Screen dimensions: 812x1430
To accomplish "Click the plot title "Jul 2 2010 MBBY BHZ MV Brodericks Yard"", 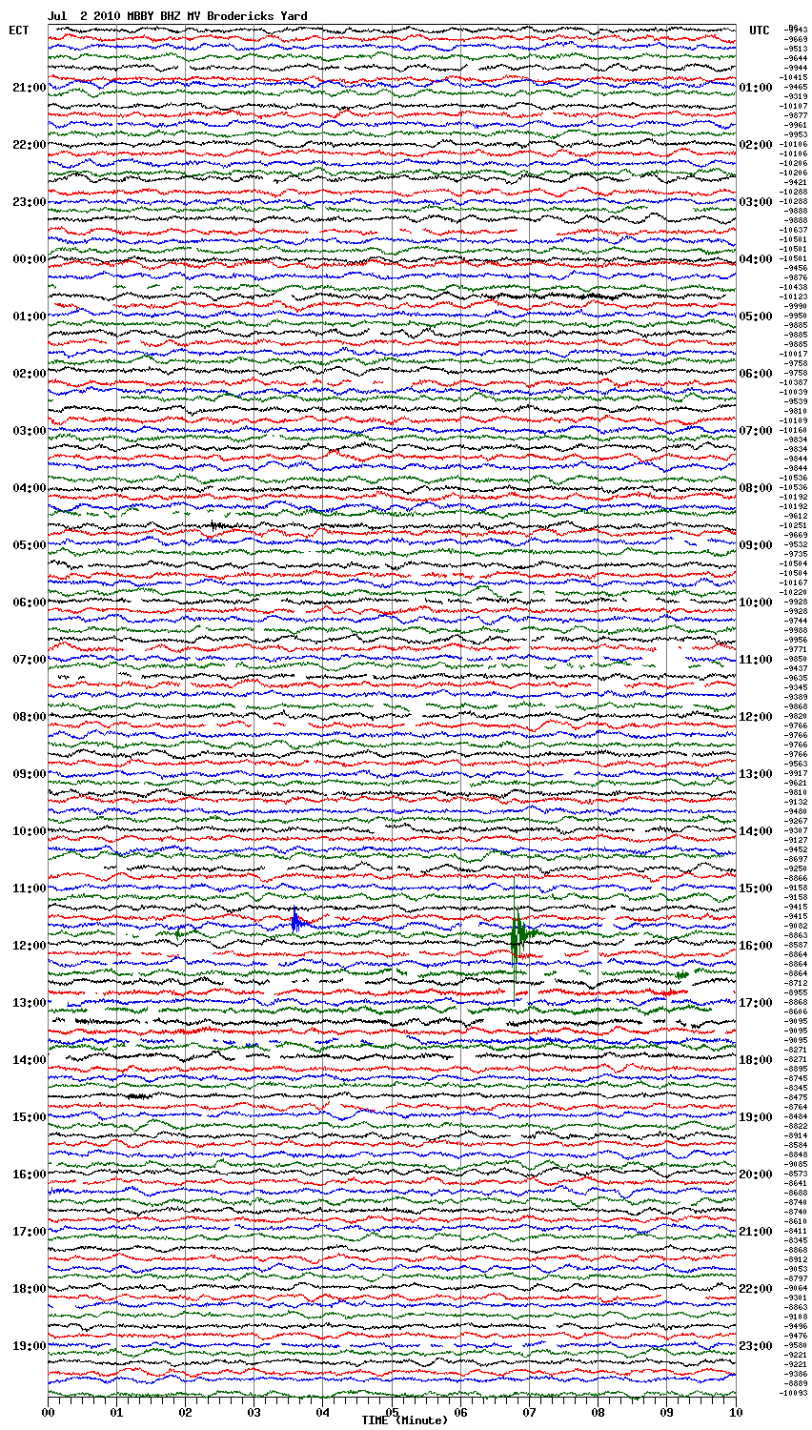I will (x=178, y=16).
